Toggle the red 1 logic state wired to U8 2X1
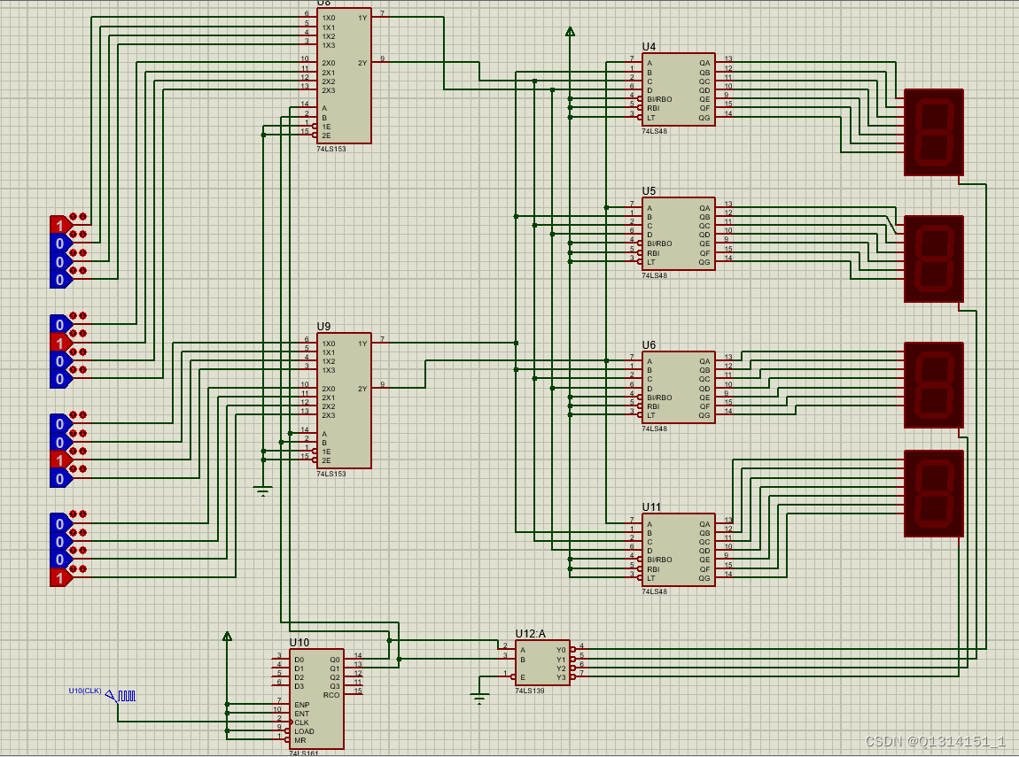This screenshot has width=1019, height=757. point(60,342)
